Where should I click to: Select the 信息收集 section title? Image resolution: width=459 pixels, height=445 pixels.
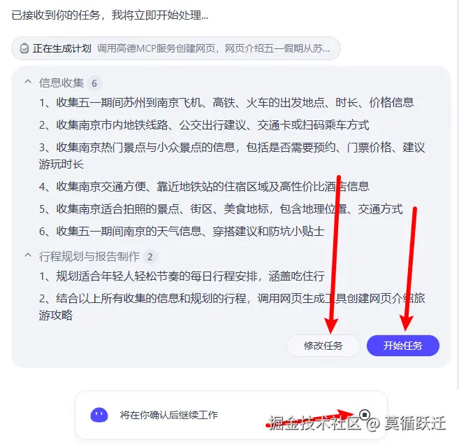coord(61,83)
